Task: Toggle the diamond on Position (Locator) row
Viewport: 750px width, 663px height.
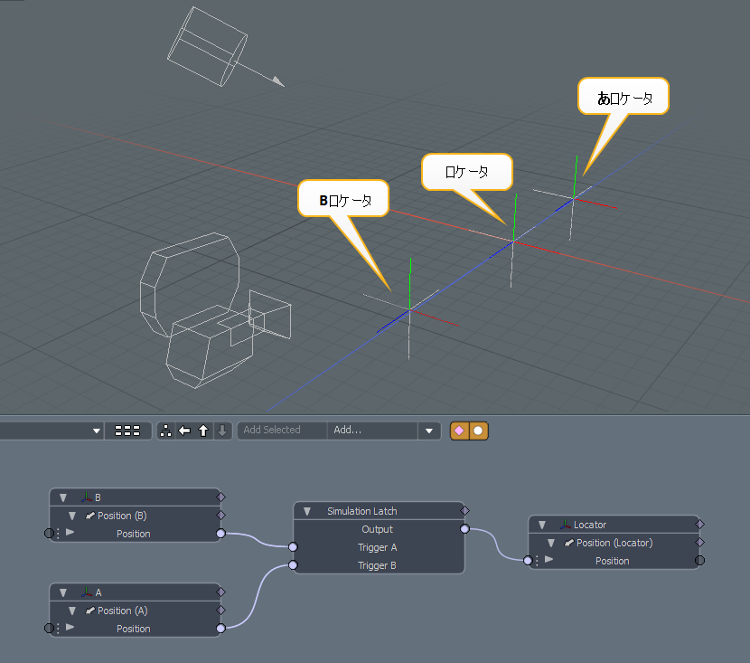Action: [x=699, y=543]
